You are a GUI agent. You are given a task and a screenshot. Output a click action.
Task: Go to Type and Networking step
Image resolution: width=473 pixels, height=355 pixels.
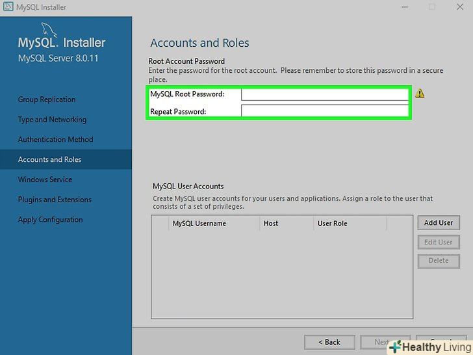[x=52, y=120]
